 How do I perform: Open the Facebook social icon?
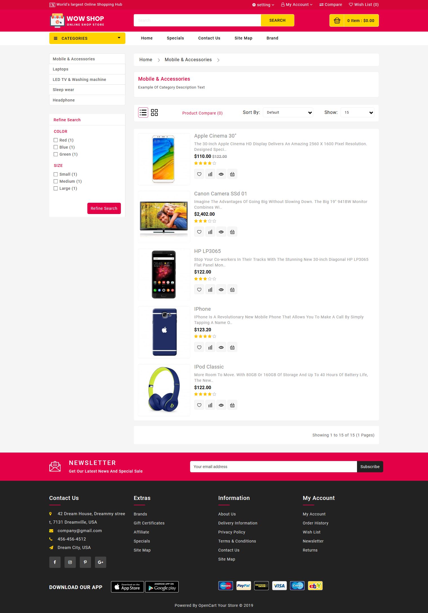click(55, 562)
